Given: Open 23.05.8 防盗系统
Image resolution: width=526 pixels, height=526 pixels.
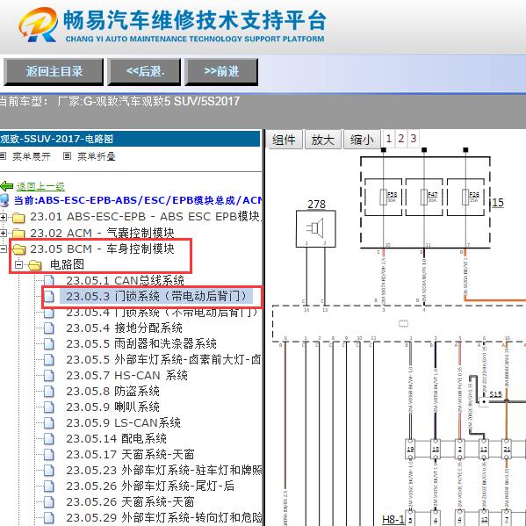Looking at the screenshot, I should [x=112, y=391].
